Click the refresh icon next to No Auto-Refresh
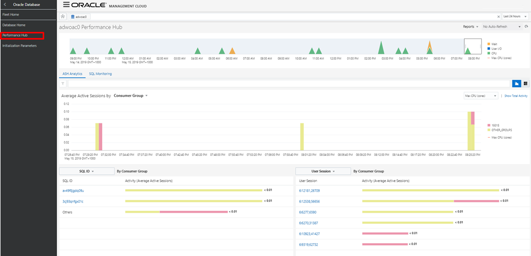 pyautogui.click(x=526, y=26)
